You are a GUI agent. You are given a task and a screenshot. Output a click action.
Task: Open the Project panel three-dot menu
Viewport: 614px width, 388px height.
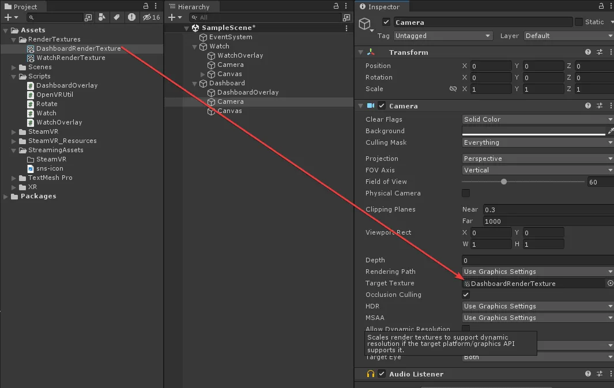(156, 6)
